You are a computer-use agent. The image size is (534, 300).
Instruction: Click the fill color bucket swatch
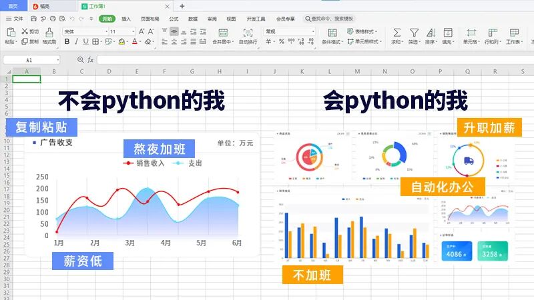(121, 41)
